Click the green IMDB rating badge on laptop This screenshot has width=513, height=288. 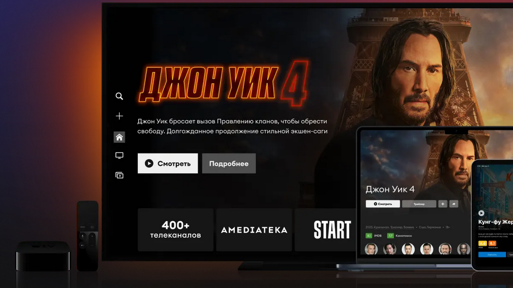click(369, 235)
